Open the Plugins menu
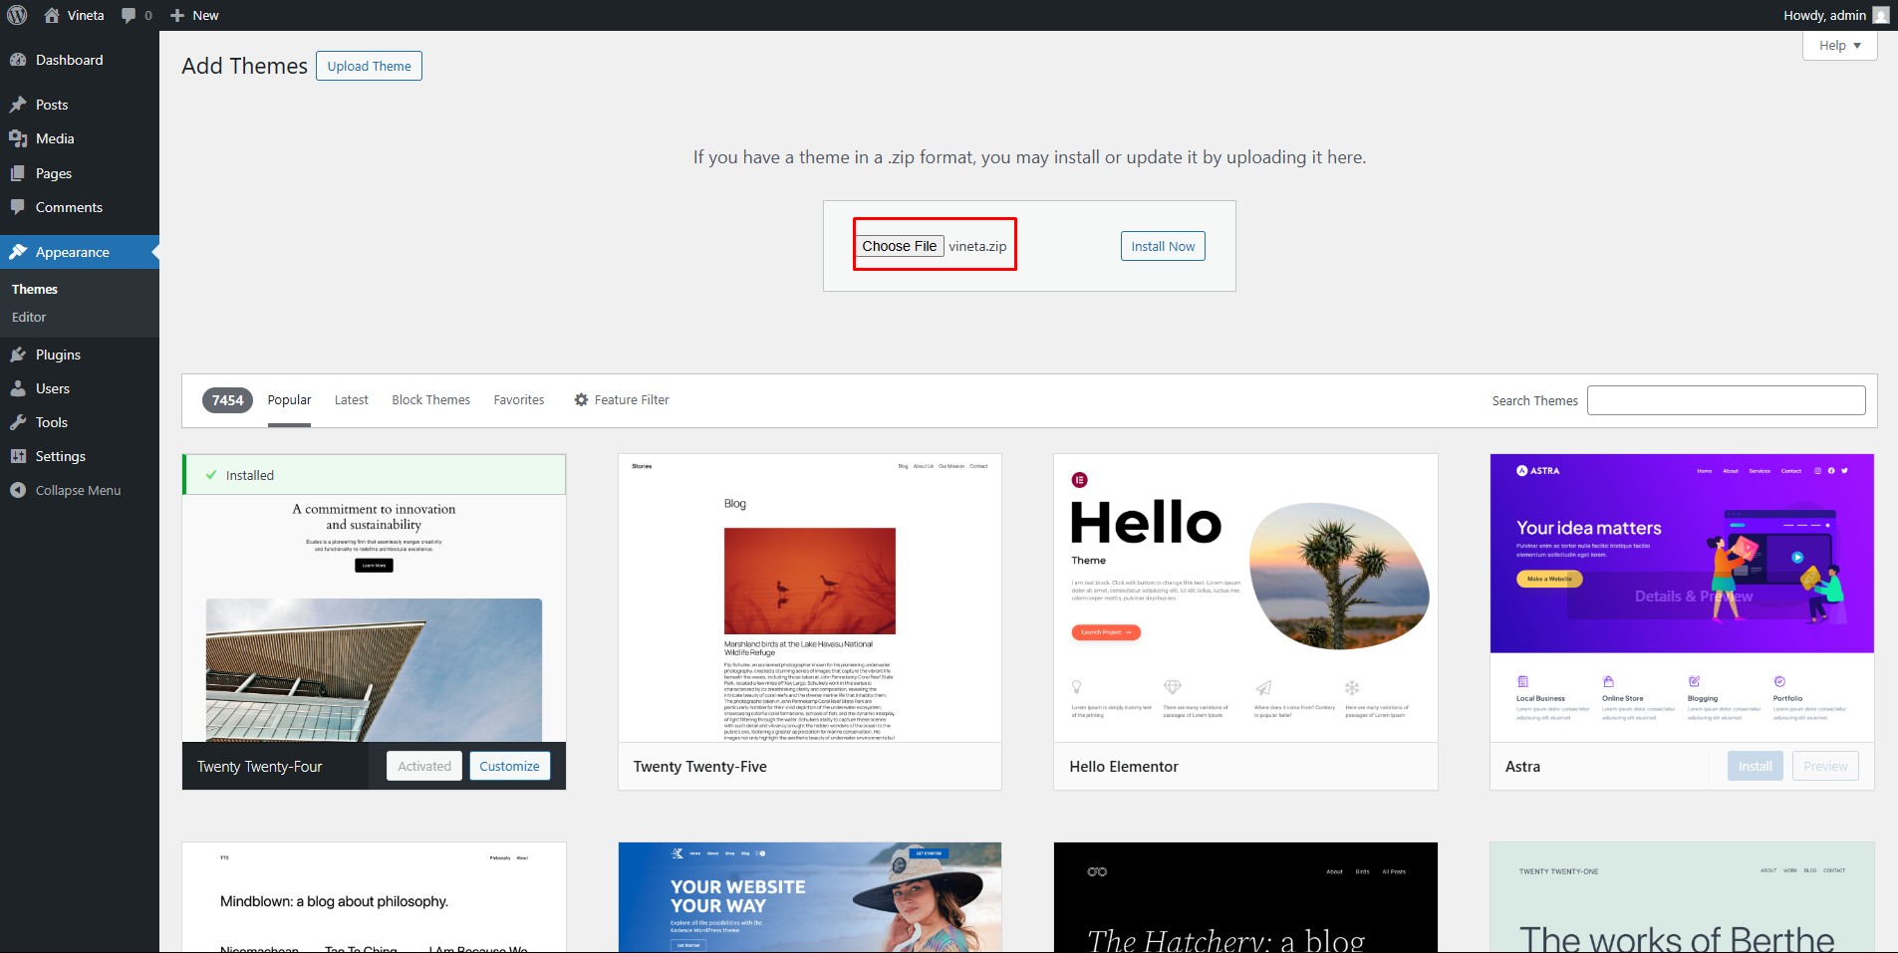1898x953 pixels. click(x=80, y=355)
